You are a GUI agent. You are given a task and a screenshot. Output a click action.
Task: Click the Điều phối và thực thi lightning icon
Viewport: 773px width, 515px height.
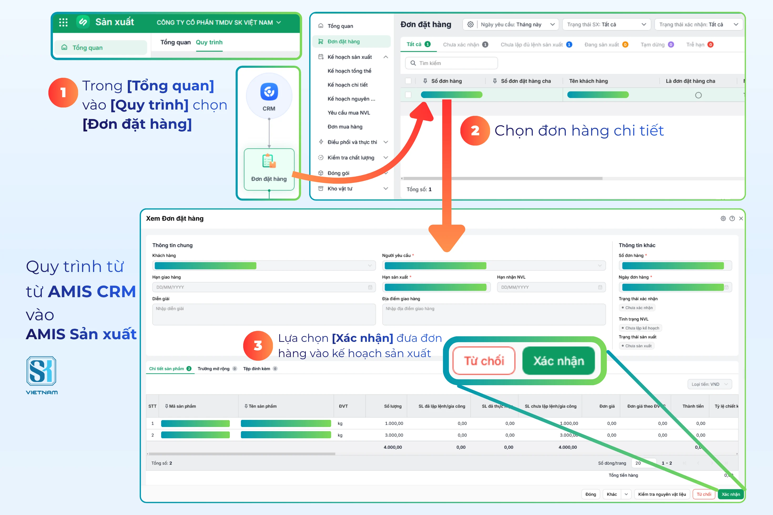pyautogui.click(x=321, y=142)
